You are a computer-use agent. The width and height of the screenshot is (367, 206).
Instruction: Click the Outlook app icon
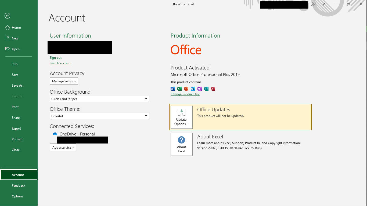coord(193,89)
